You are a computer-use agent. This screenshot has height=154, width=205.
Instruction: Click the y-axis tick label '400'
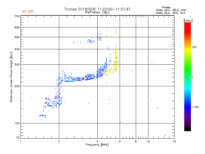point(17,49)
